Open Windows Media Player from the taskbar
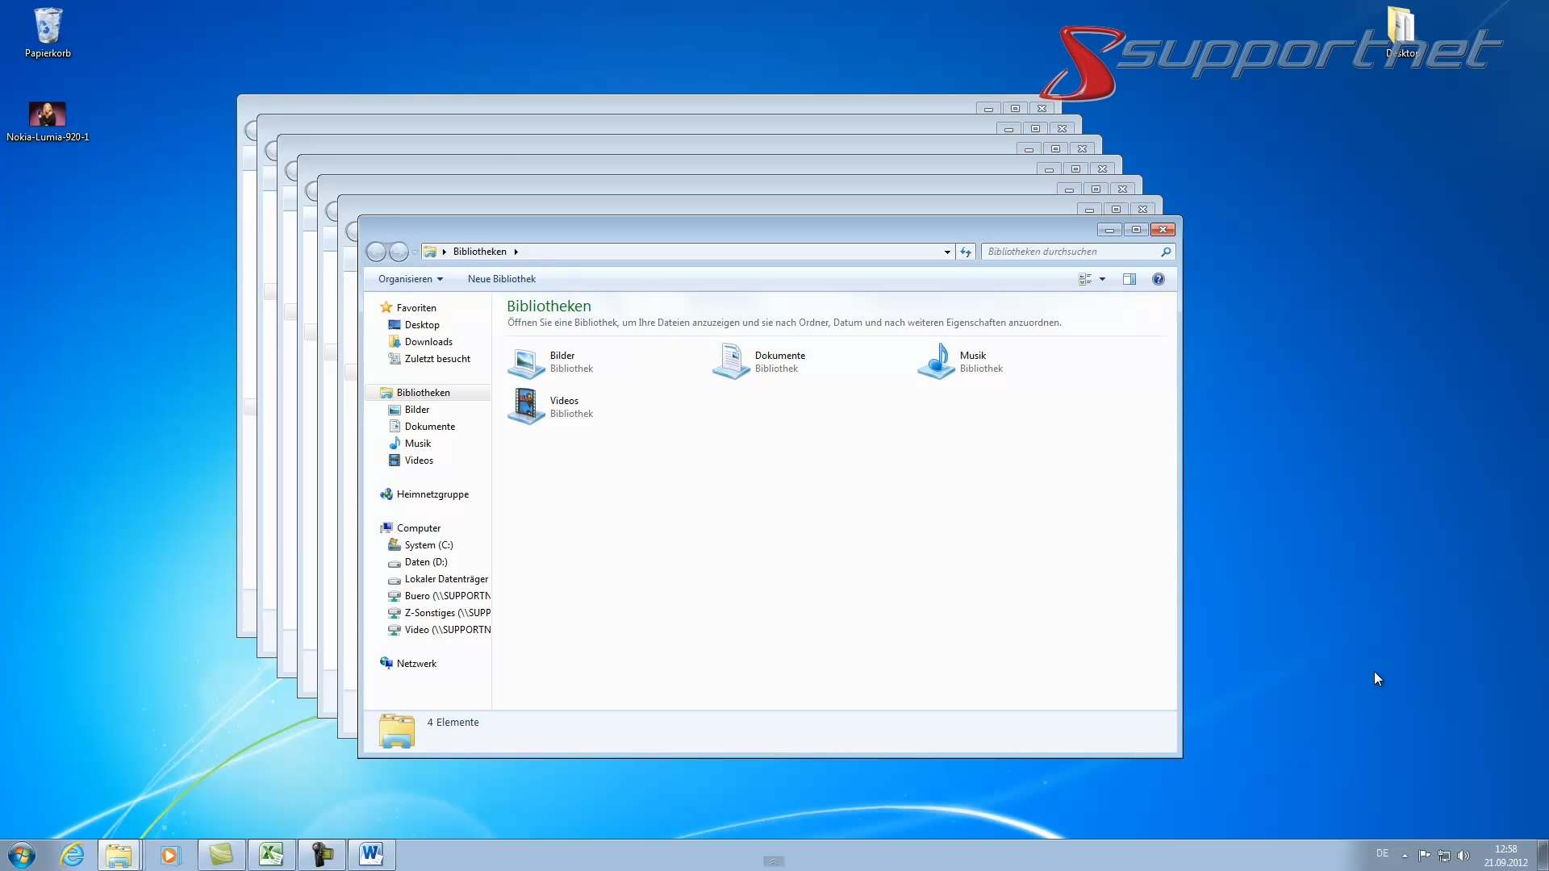 [x=170, y=854]
